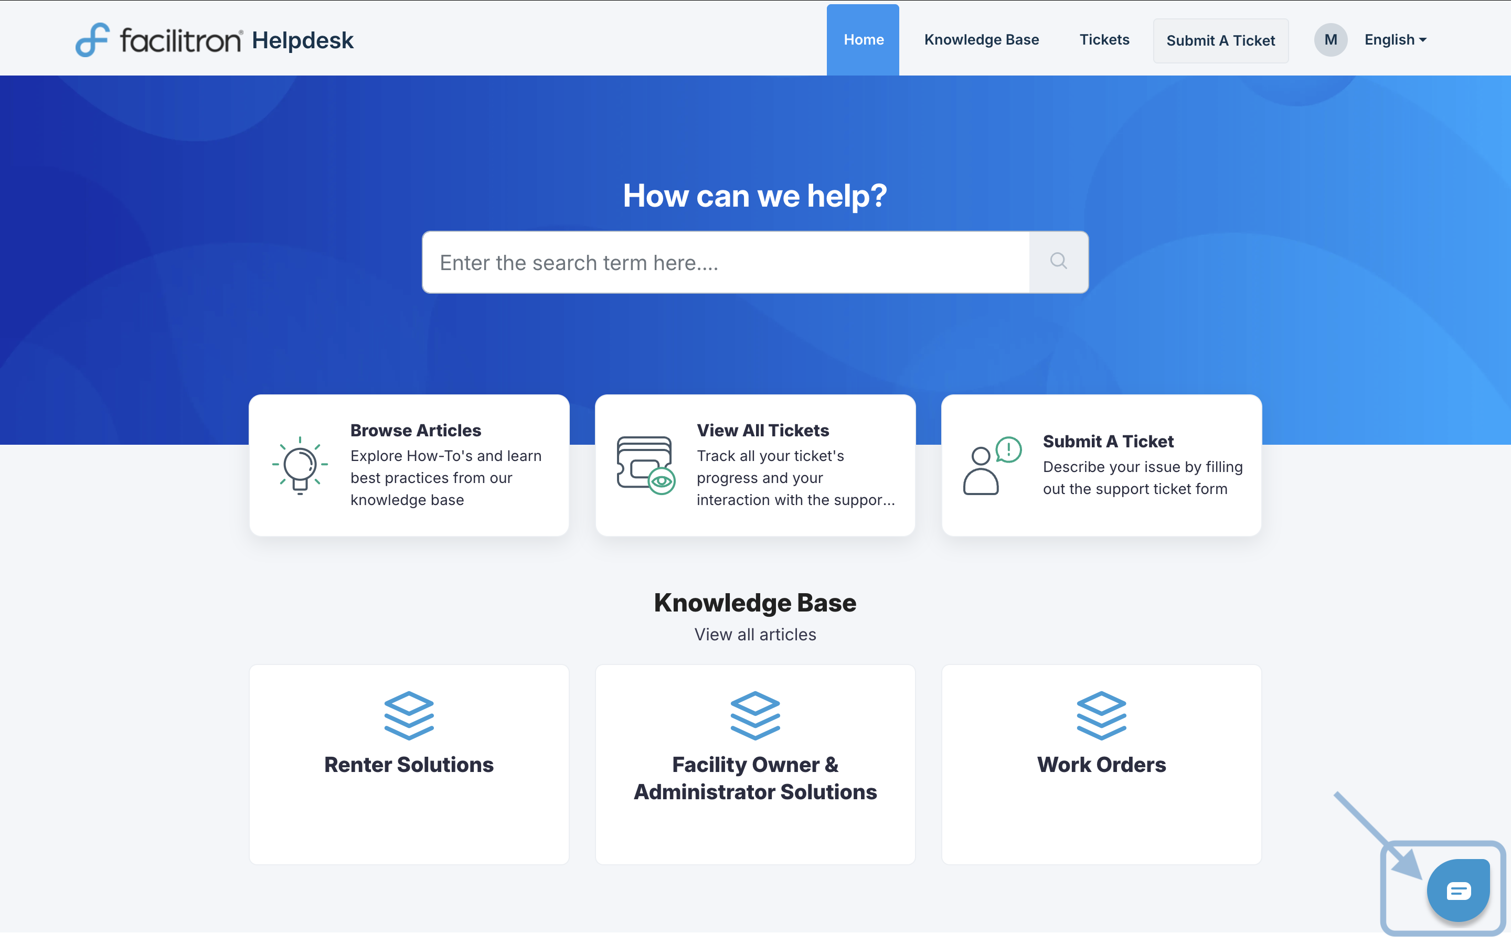Open the Browse Articles card title
Image resolution: width=1511 pixels, height=944 pixels.
[x=415, y=430]
